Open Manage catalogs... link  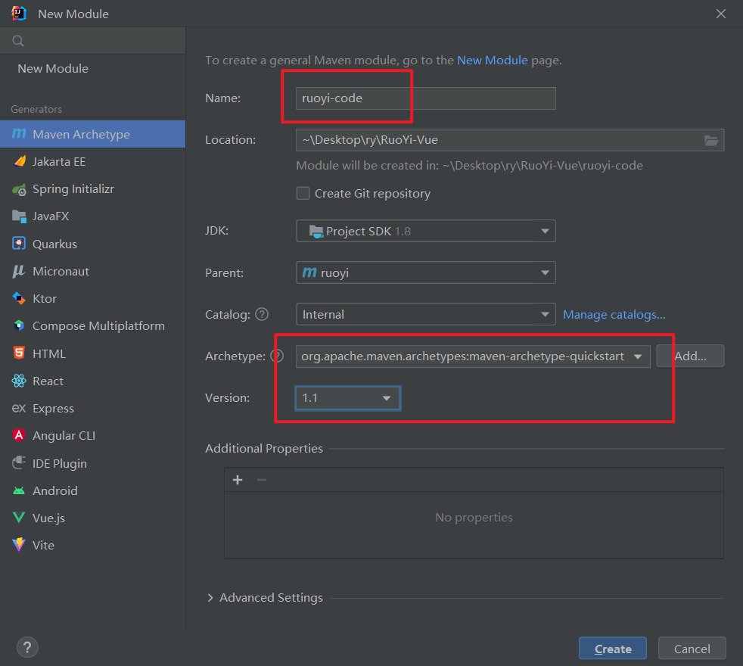coord(614,315)
